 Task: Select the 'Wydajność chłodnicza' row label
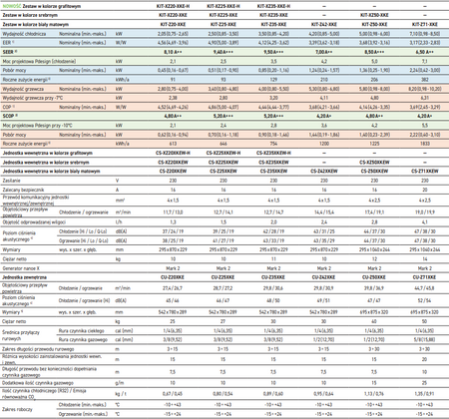click(x=24, y=34)
